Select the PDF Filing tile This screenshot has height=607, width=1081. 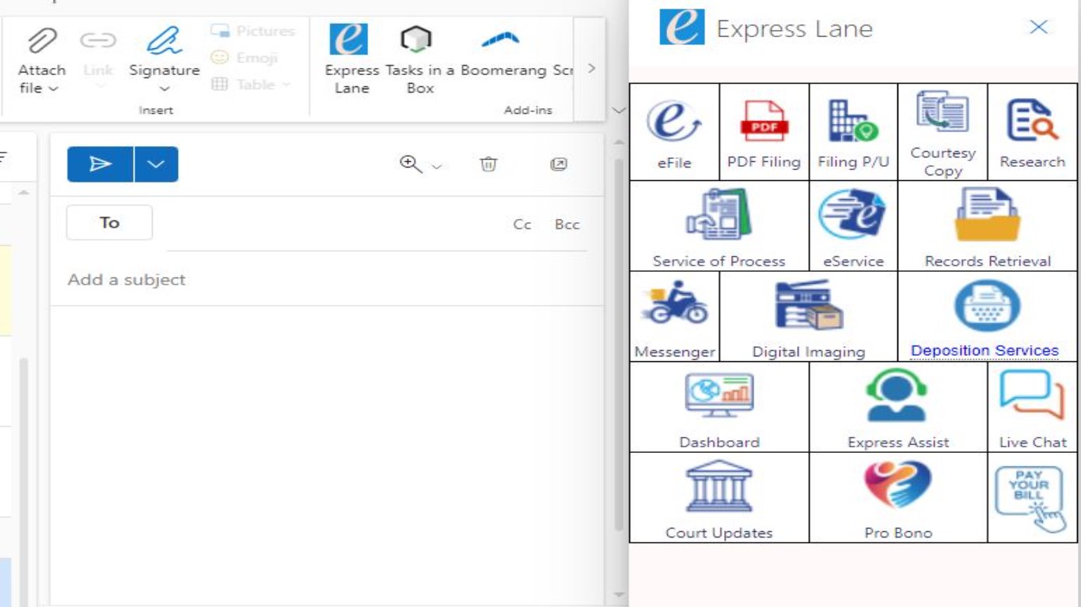(764, 132)
